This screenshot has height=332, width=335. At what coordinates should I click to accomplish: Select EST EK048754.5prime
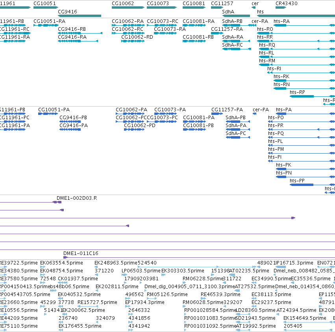[x=61, y=271]
